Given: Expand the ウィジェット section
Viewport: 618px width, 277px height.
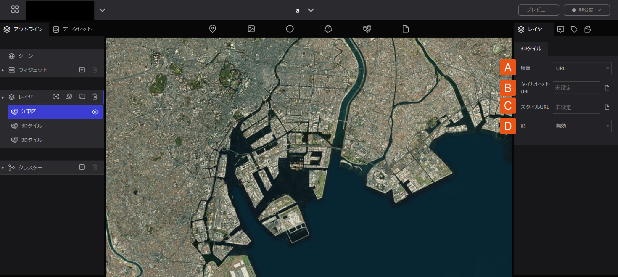Looking at the screenshot, I should tap(3, 70).
